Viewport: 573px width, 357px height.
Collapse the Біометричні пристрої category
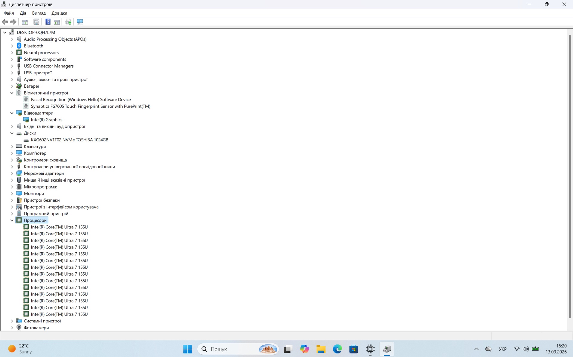pos(12,93)
